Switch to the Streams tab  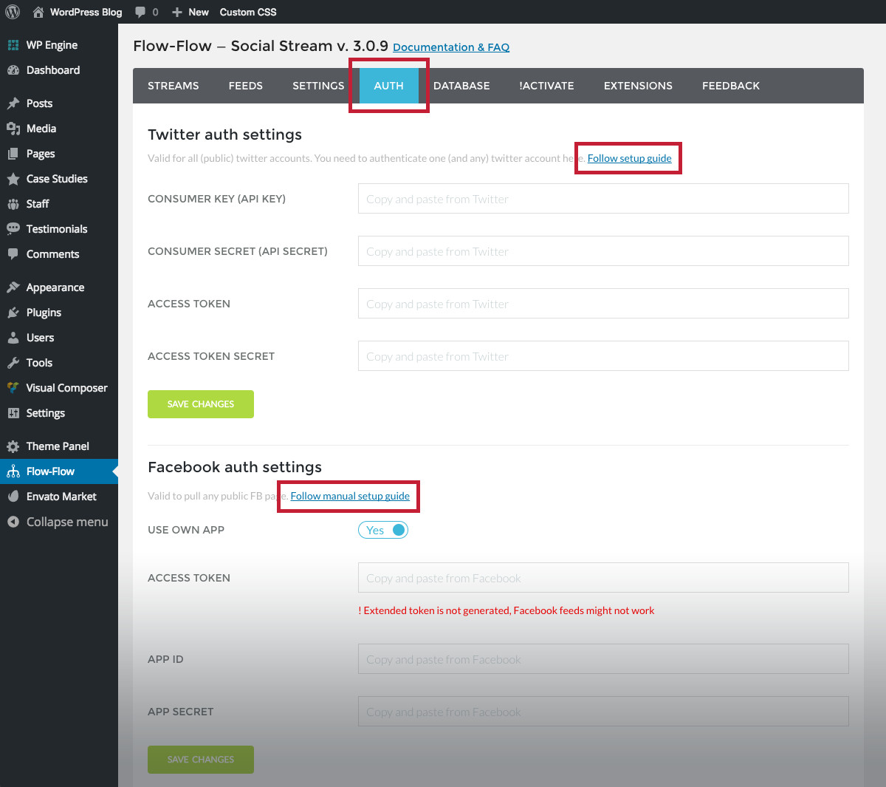pos(174,86)
